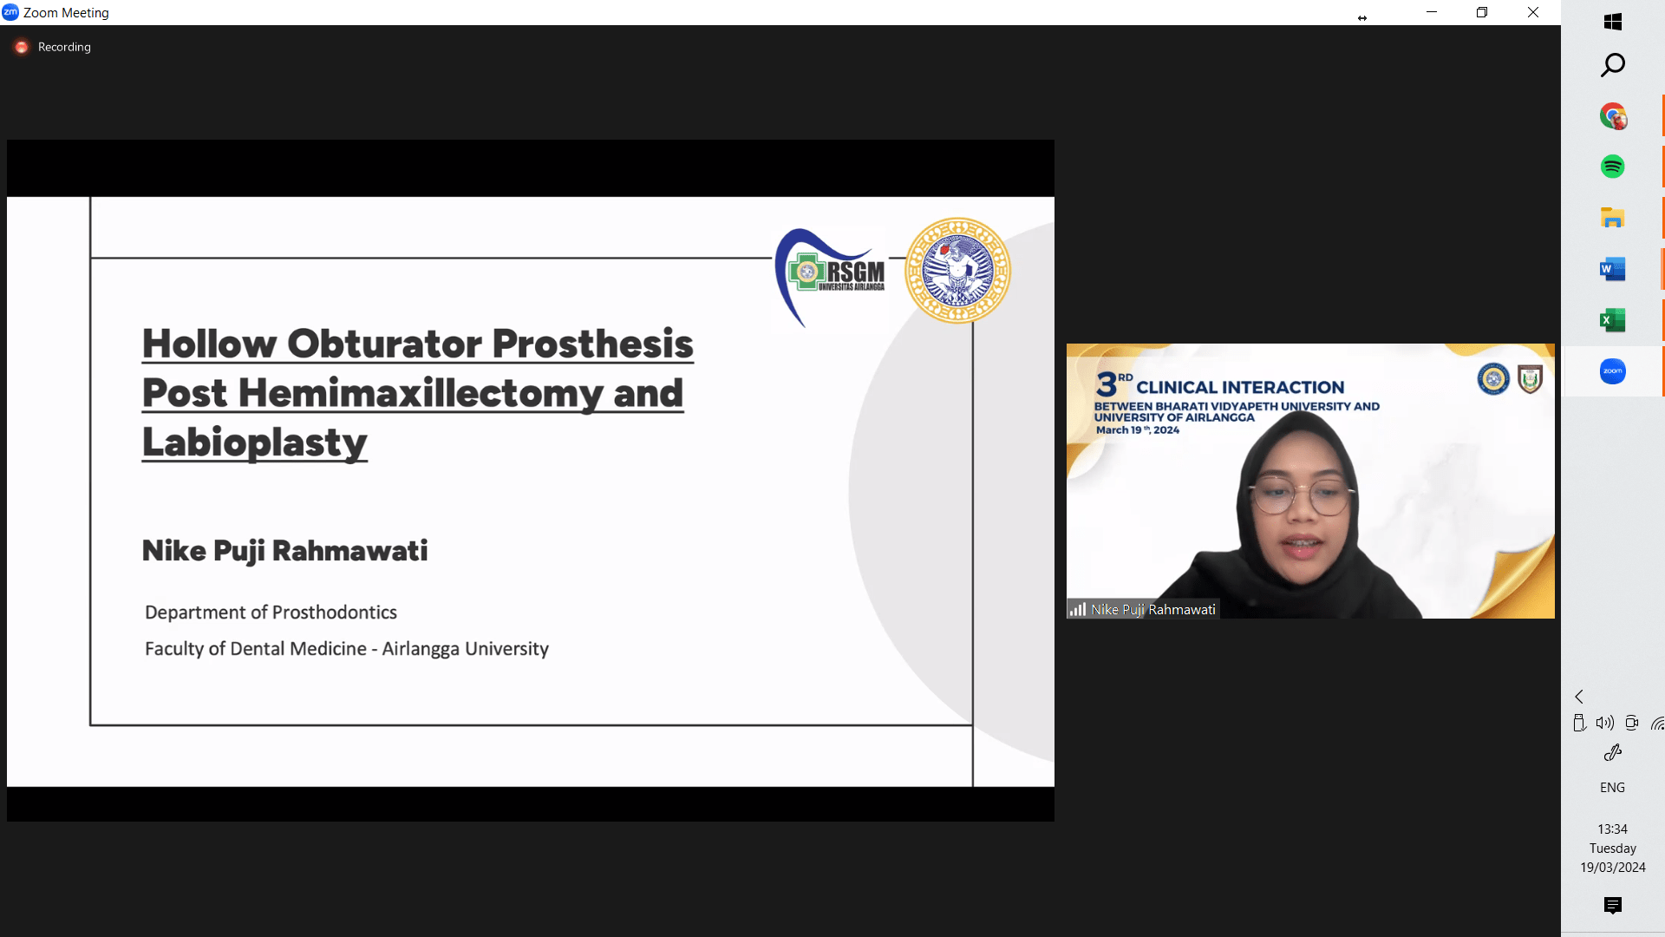Screen dimensions: 1665x937
Task: Click the Airlangga University seal logo
Action: [957, 271]
